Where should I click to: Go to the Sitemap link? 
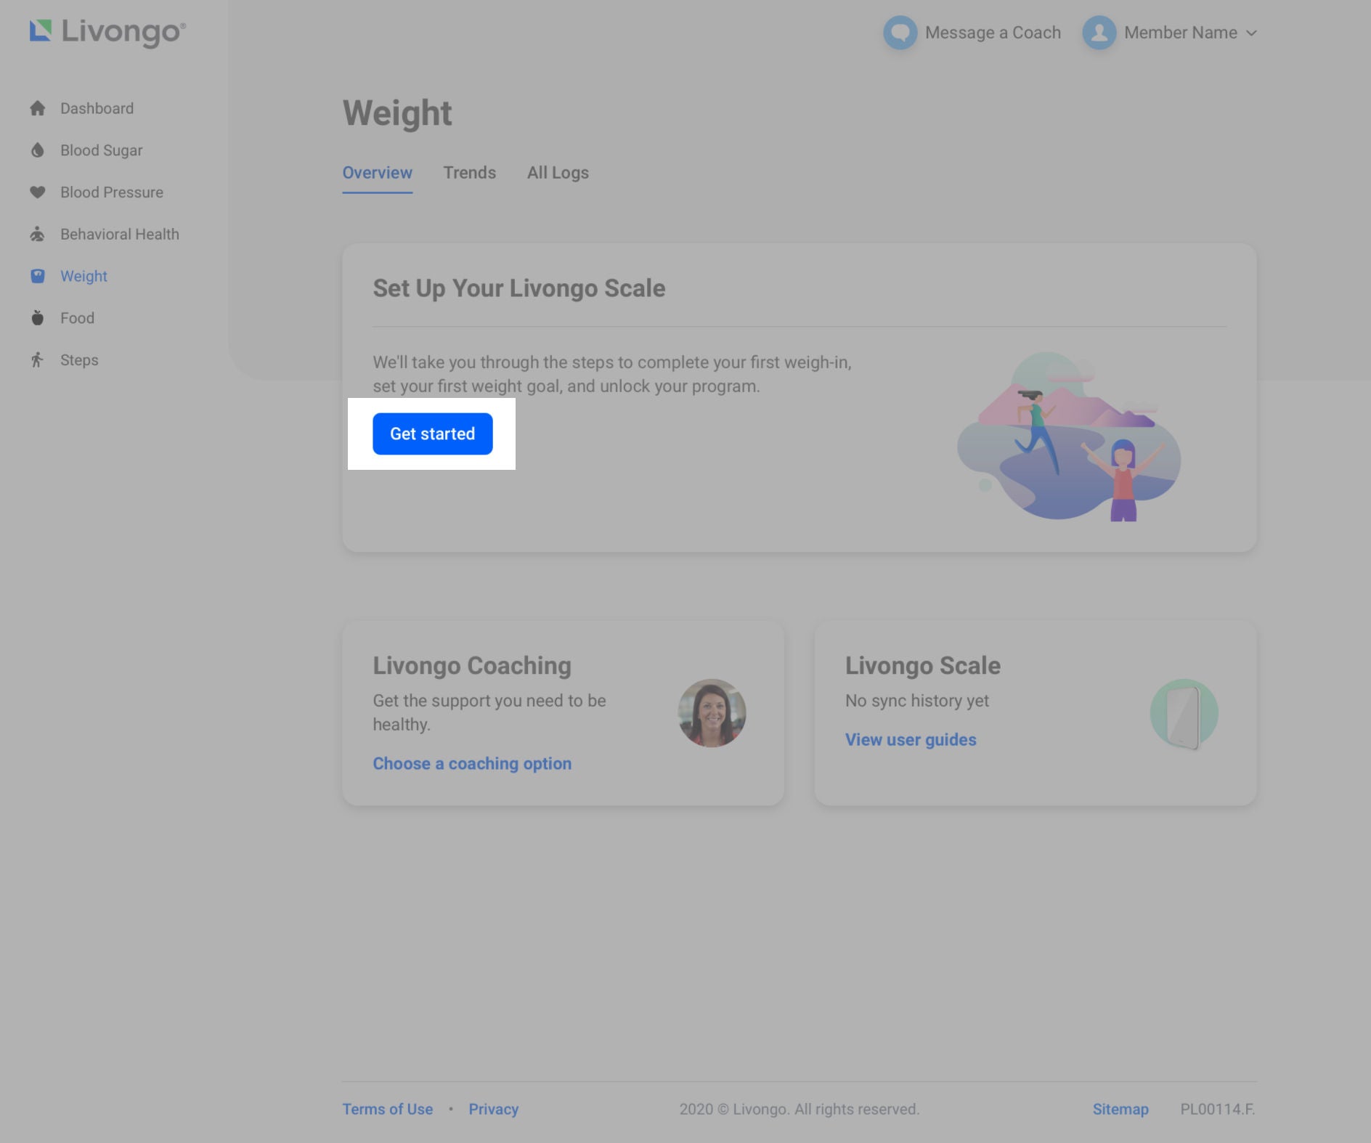(x=1120, y=1109)
